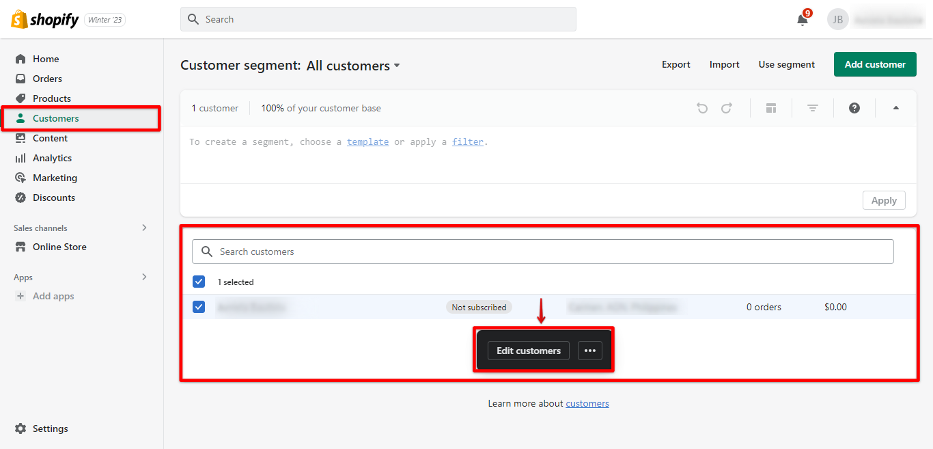Expand the Sales channels section
933x449 pixels.
coord(144,228)
